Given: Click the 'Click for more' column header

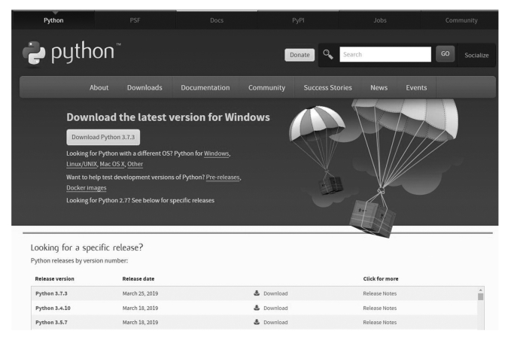Looking at the screenshot, I should [381, 278].
